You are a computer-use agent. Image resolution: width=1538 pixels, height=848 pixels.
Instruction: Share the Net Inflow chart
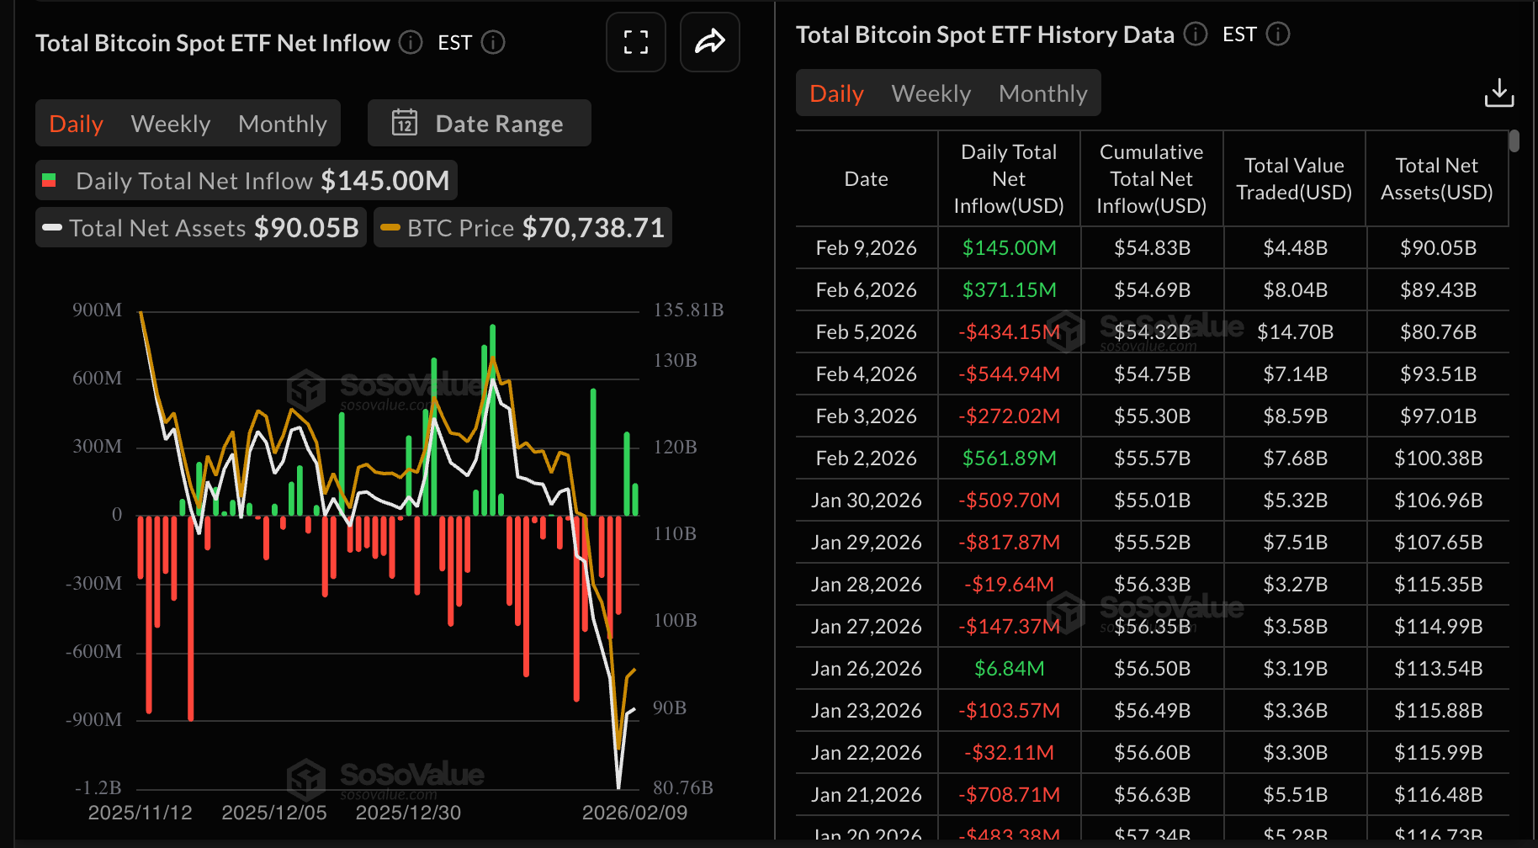coord(710,42)
